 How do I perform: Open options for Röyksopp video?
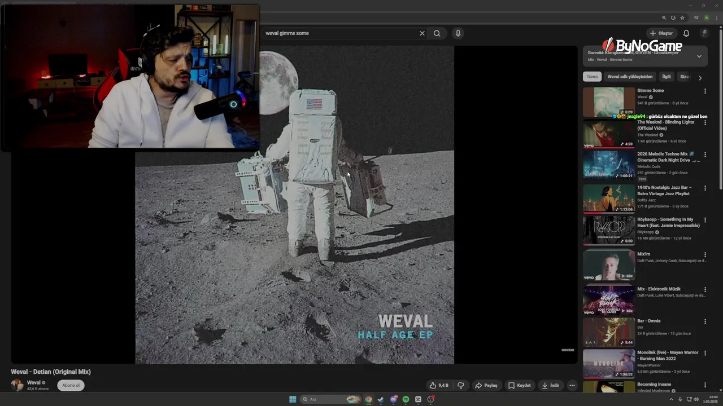(705, 220)
